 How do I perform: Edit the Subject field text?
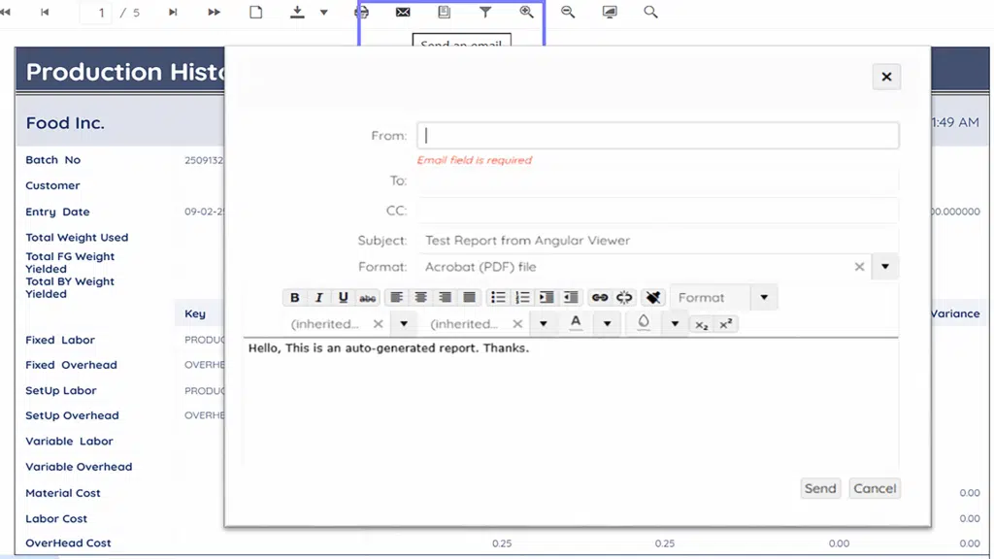[658, 241]
